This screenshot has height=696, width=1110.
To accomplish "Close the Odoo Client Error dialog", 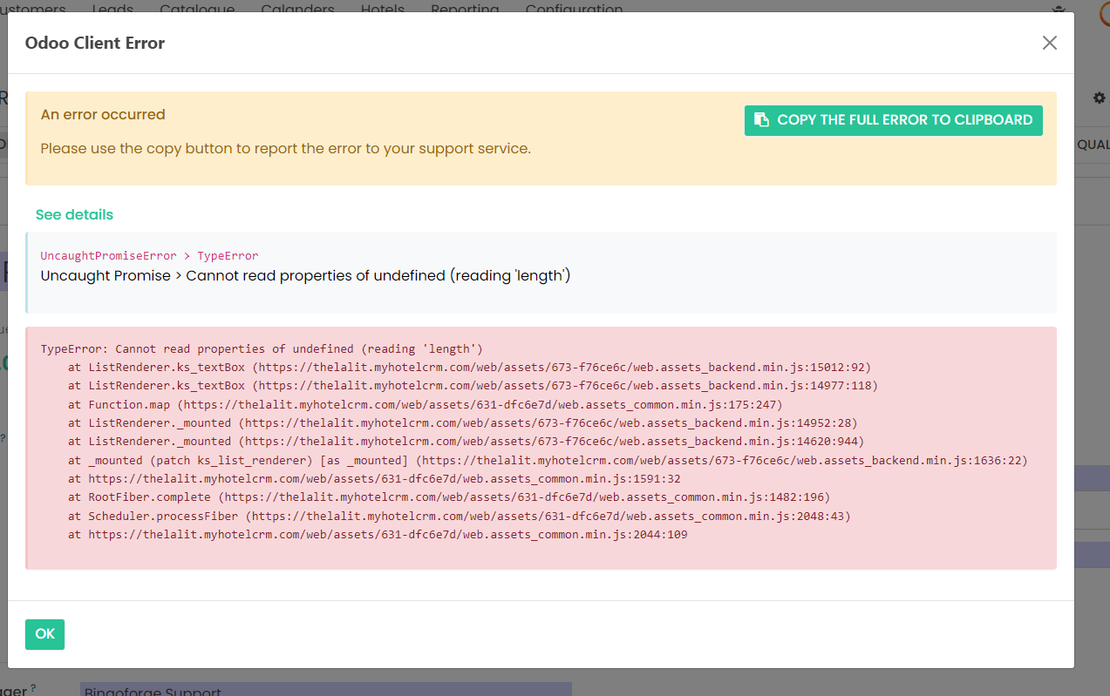I will pos(1049,43).
